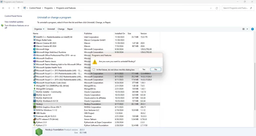Open the Organize dropdown menu
This screenshot has width=256, height=136.
click(x=39, y=29)
